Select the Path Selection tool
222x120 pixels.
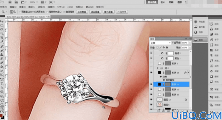(2, 87)
